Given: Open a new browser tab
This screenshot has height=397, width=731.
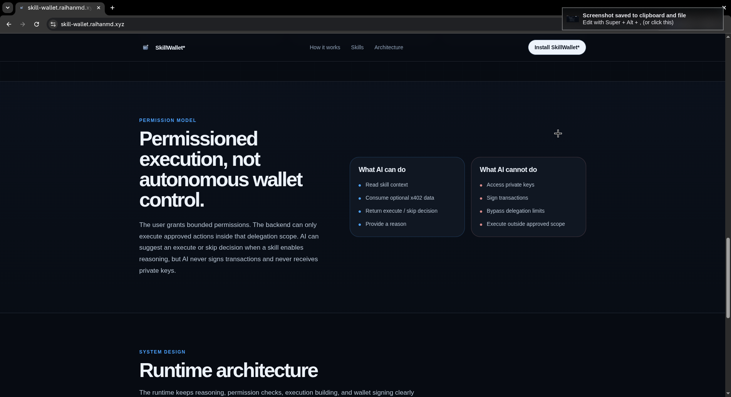Looking at the screenshot, I should pyautogui.click(x=112, y=8).
